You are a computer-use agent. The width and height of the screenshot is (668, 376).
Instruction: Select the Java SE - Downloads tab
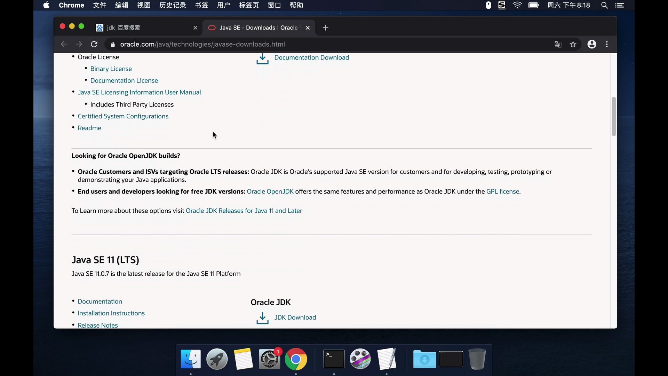tap(258, 28)
